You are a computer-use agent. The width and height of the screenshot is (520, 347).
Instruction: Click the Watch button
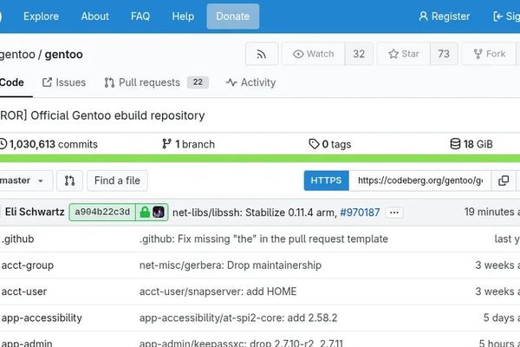(x=314, y=54)
